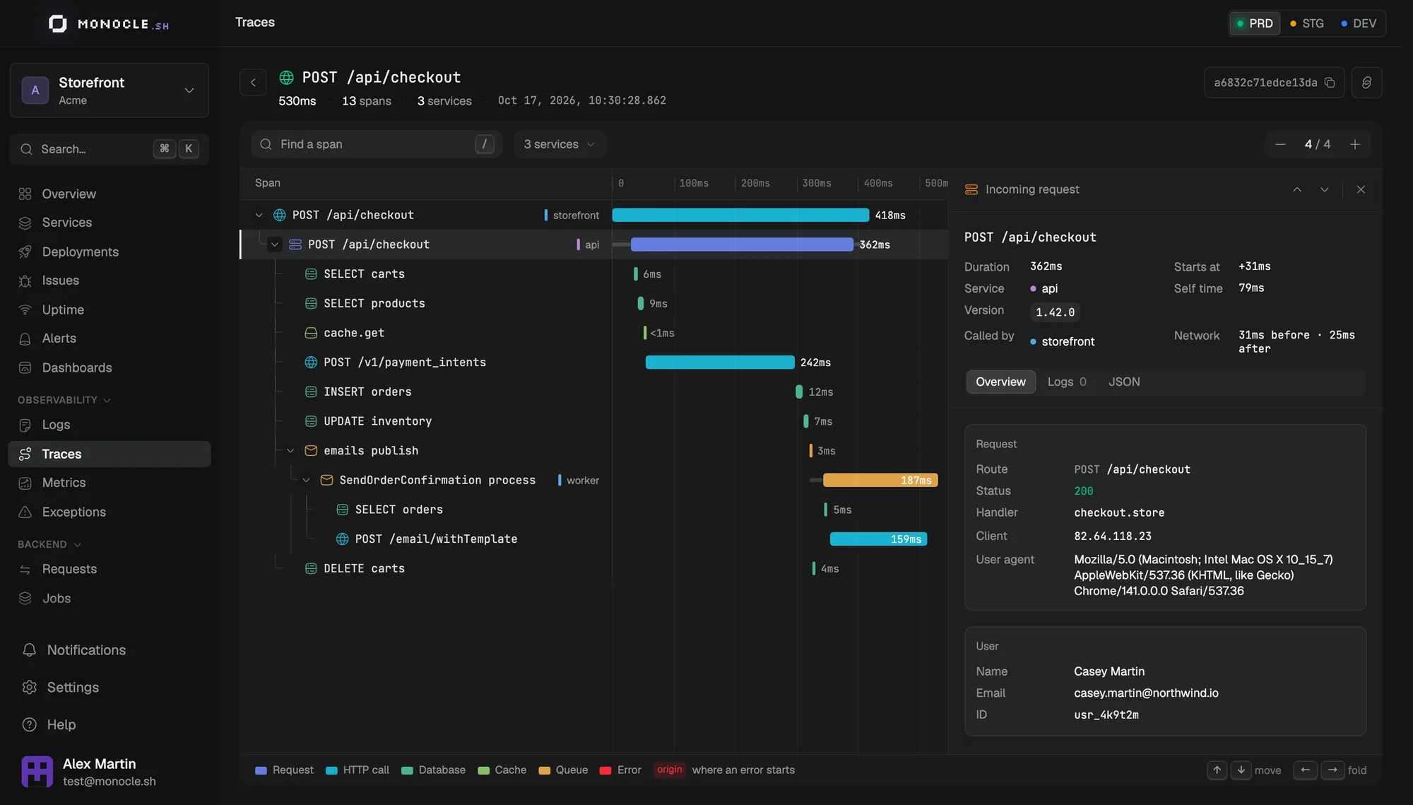The width and height of the screenshot is (1413, 805).
Task: Open Traces in the sidebar
Action: (x=110, y=454)
